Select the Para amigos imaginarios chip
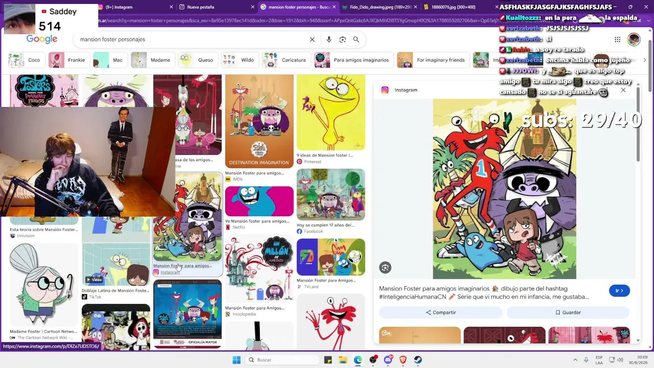654x368 pixels. (x=353, y=60)
